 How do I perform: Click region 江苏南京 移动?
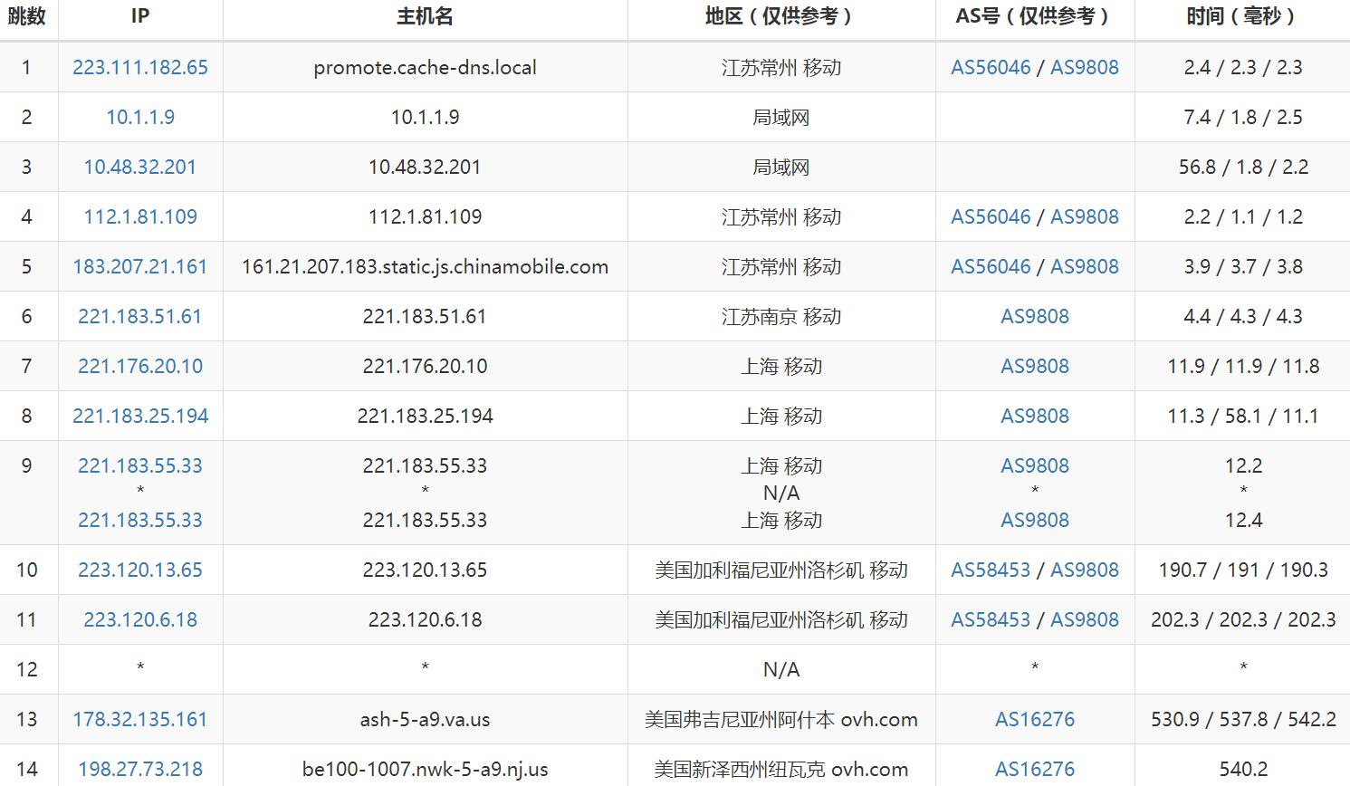click(781, 316)
